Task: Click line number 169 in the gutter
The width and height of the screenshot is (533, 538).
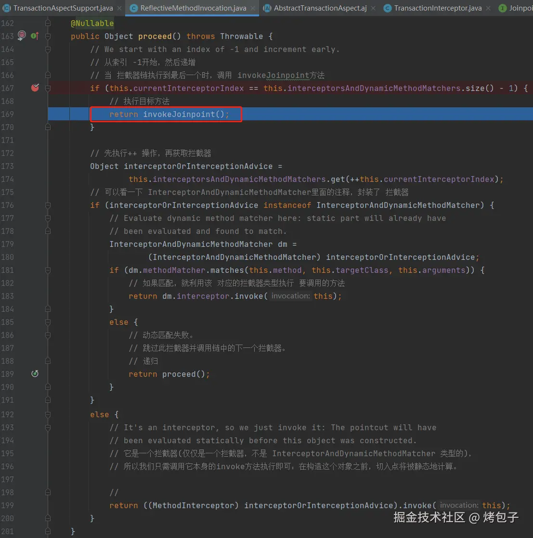Action: click(x=7, y=114)
